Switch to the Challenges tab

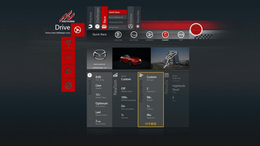click(97, 18)
